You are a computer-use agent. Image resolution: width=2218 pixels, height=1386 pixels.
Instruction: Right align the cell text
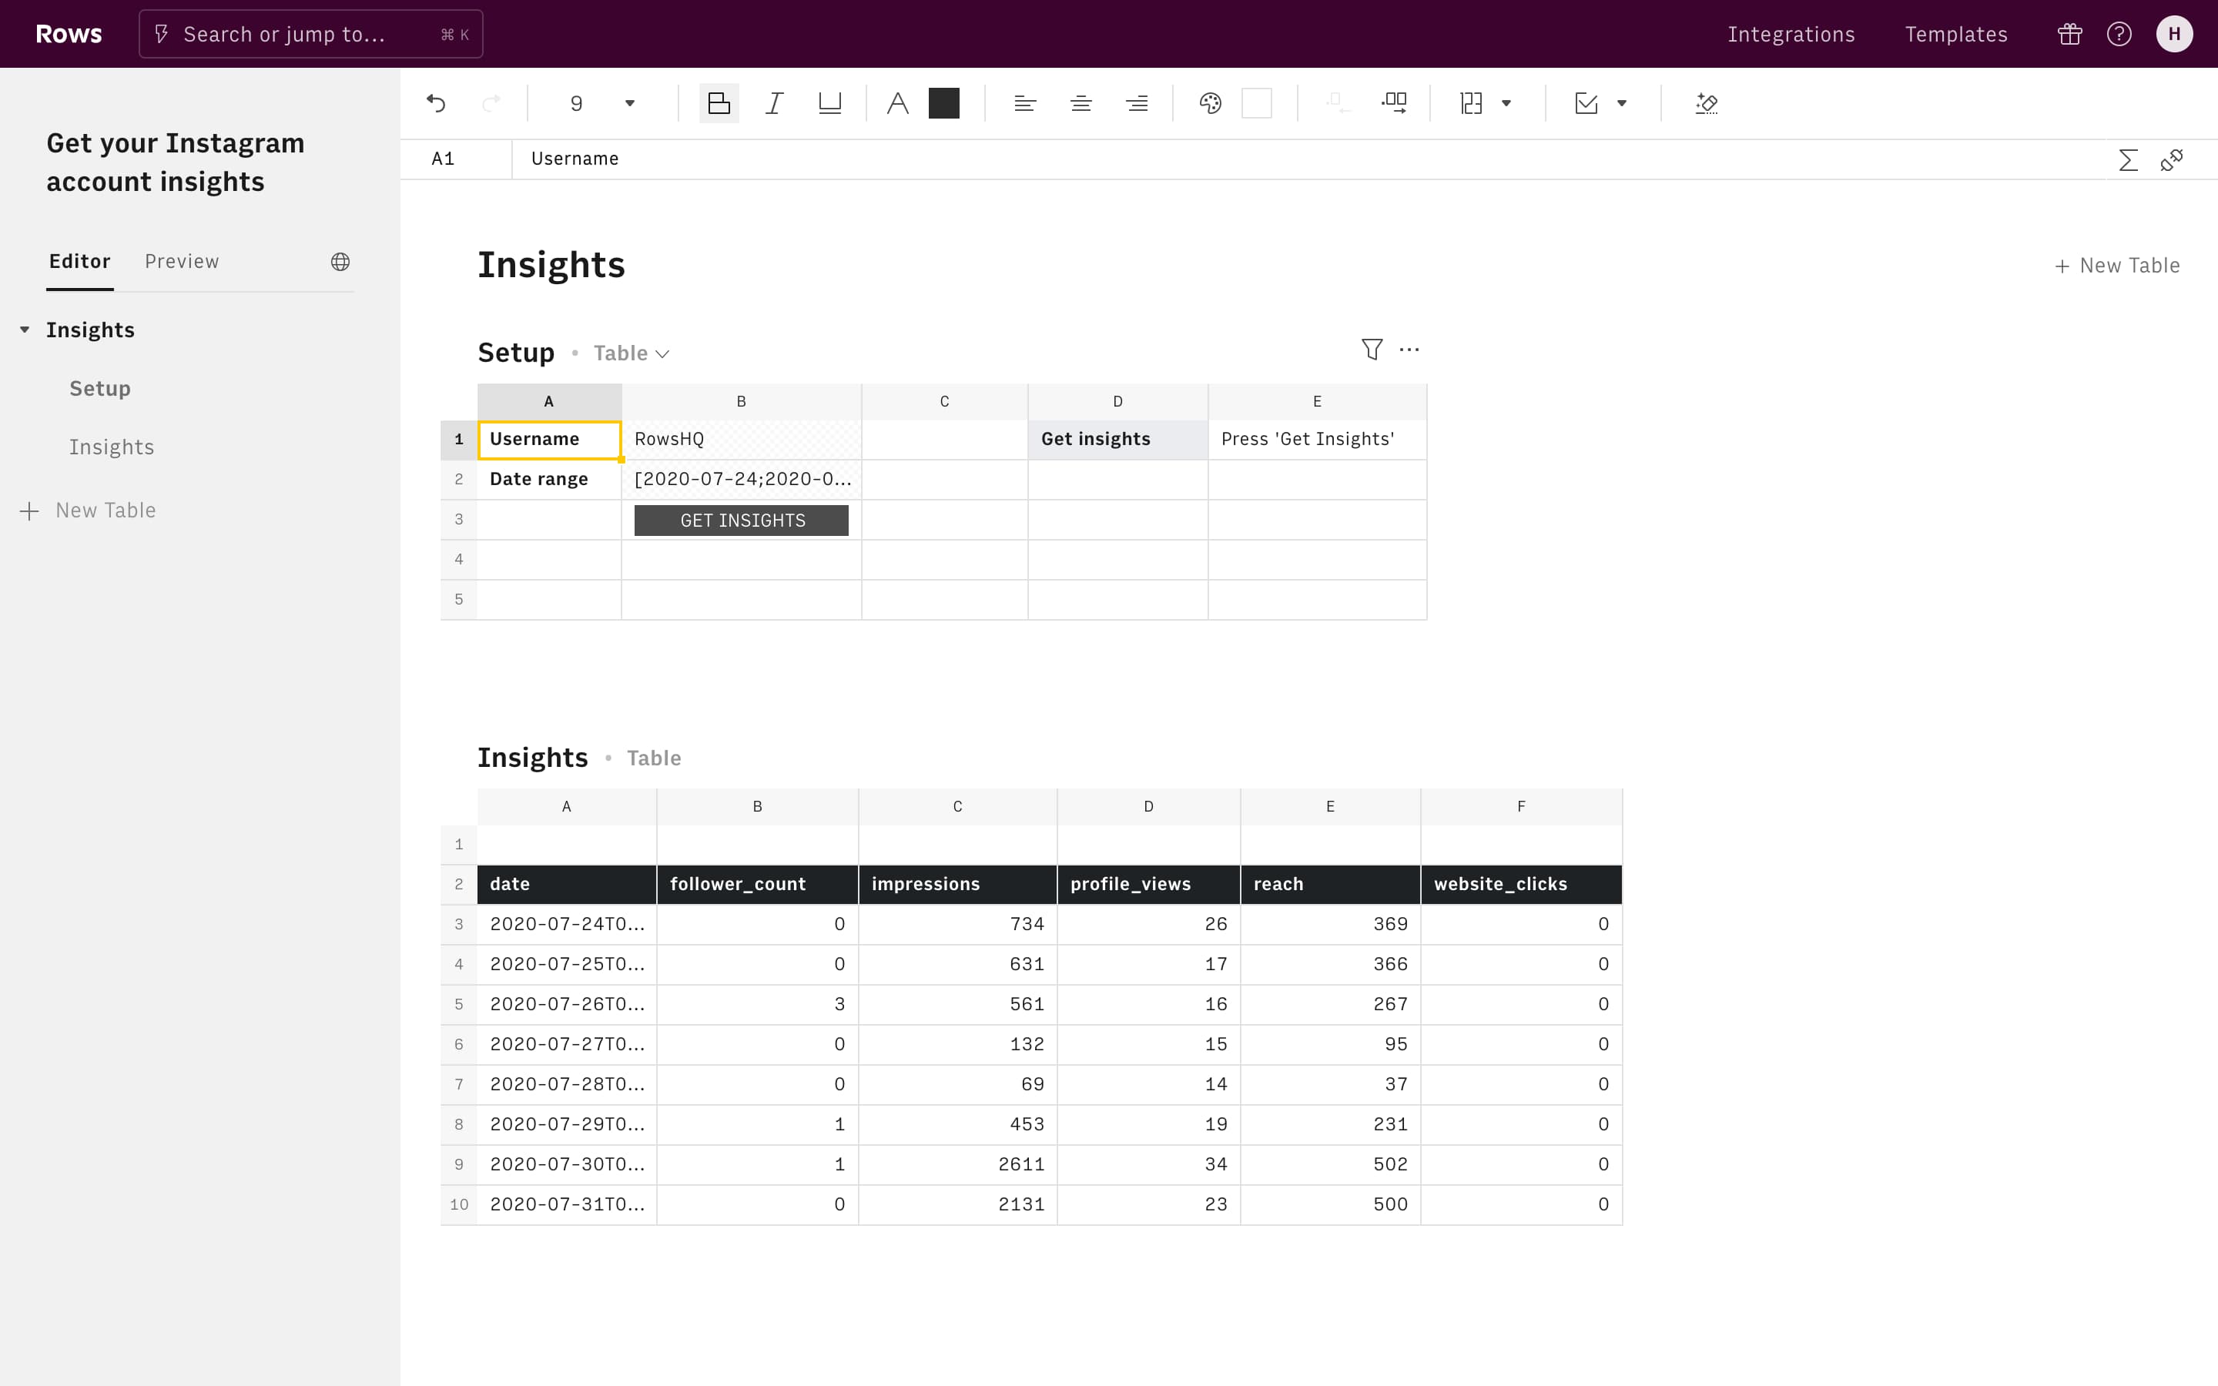[x=1137, y=104]
